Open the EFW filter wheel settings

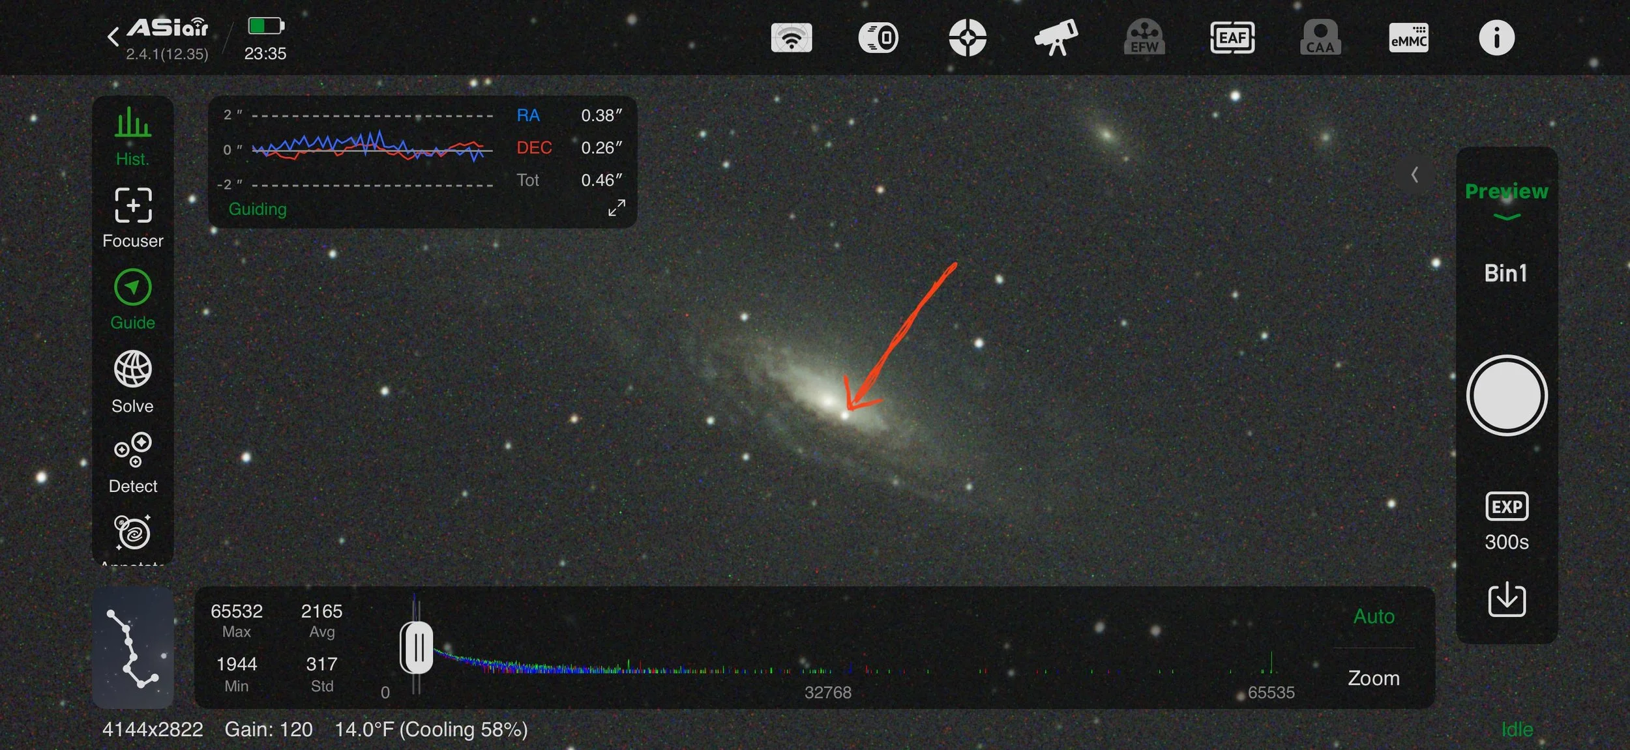(1144, 38)
